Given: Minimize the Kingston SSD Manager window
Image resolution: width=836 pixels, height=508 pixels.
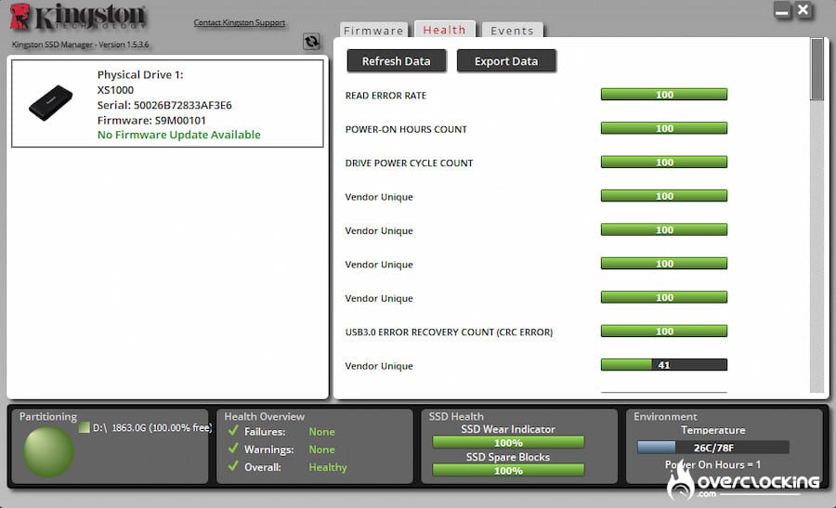Looking at the screenshot, I should click(x=782, y=10).
